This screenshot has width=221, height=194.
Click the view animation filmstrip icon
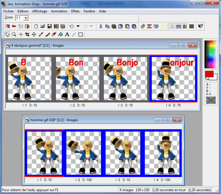click(192, 26)
